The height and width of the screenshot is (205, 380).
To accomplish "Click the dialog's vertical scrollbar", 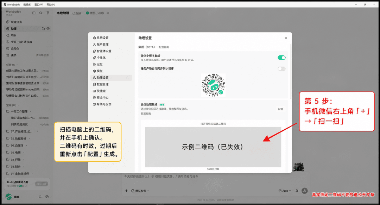I will (291, 71).
